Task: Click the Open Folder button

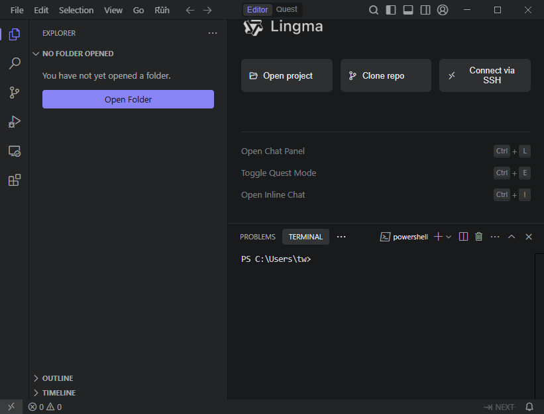Action: click(128, 99)
